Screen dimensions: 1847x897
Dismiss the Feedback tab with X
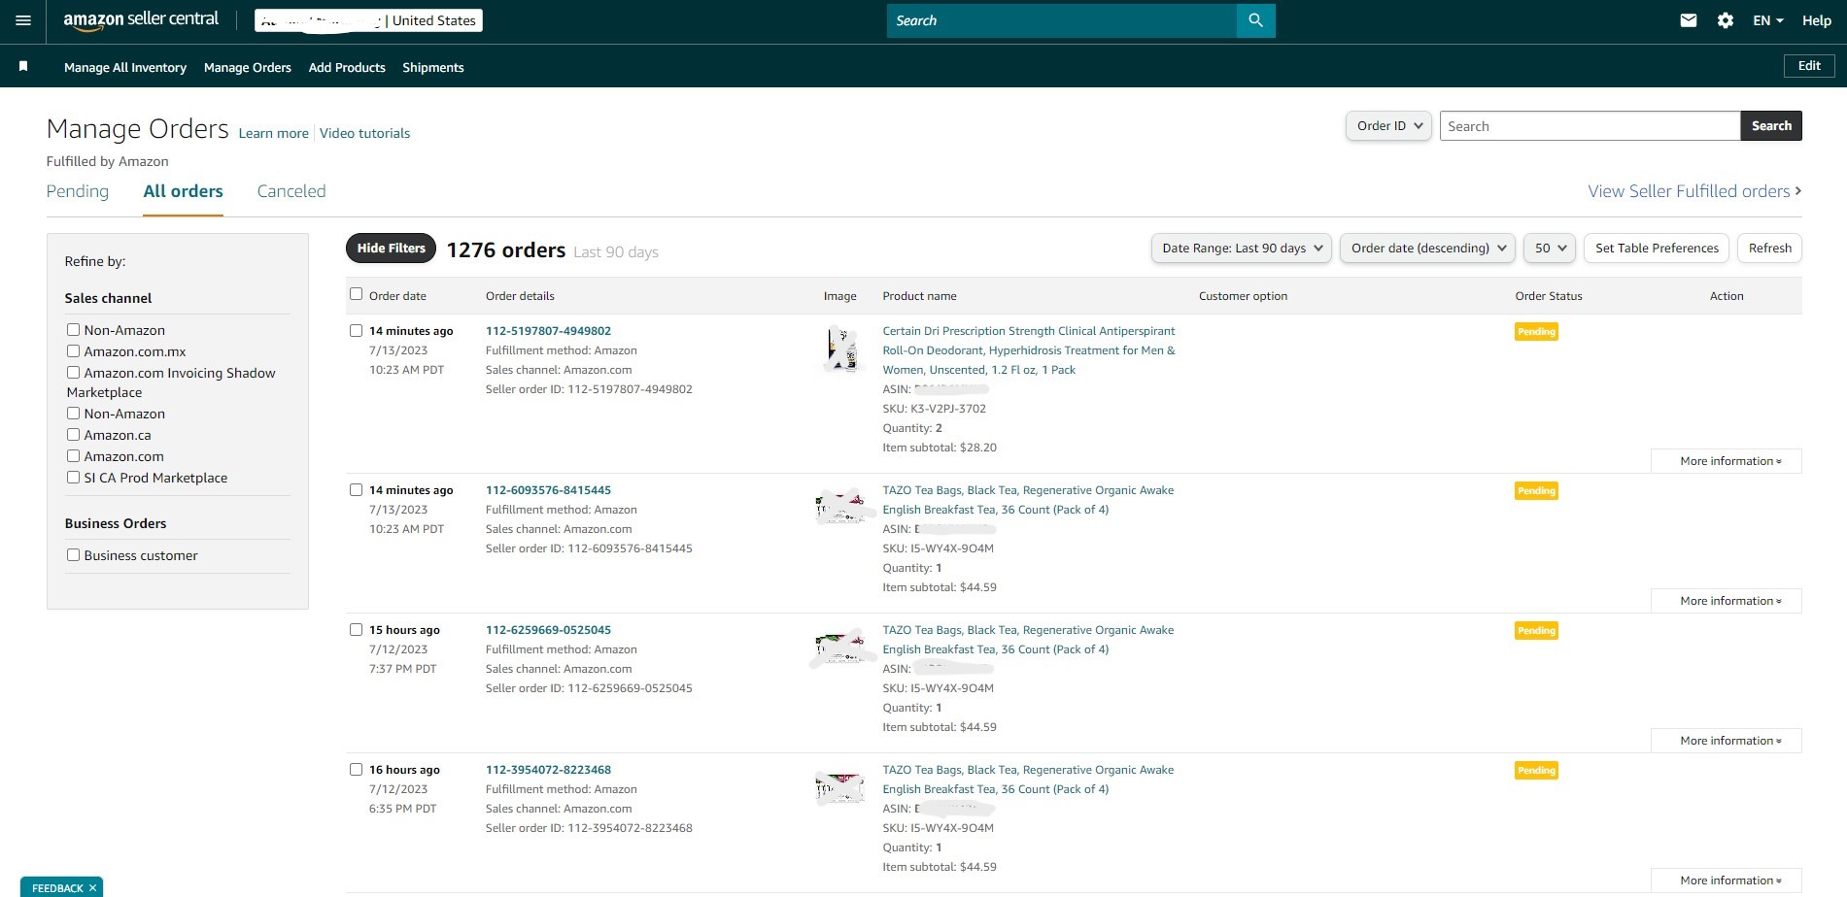point(92,887)
